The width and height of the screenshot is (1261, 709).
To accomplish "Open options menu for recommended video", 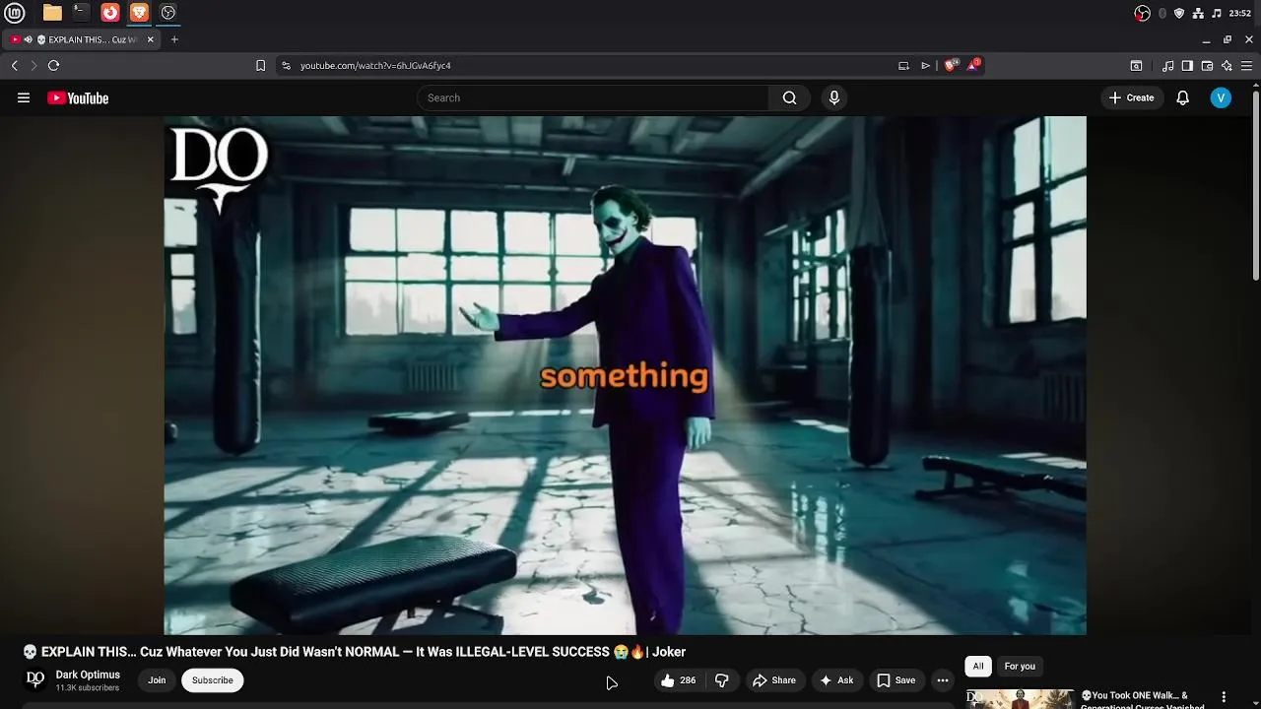I will pos(1224,697).
